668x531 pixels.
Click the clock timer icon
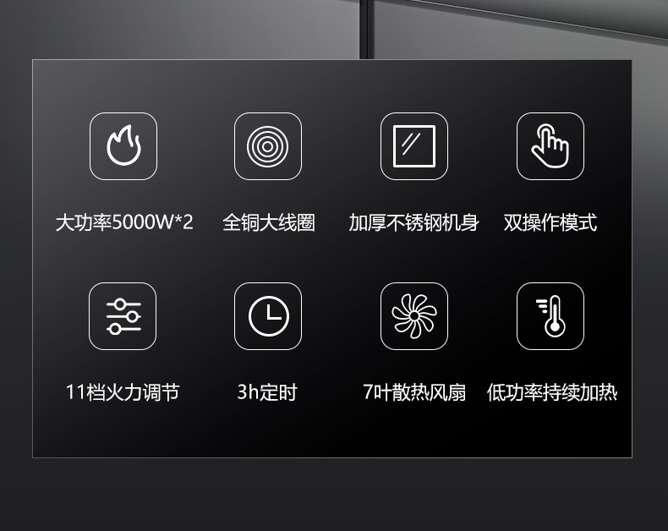pos(267,316)
